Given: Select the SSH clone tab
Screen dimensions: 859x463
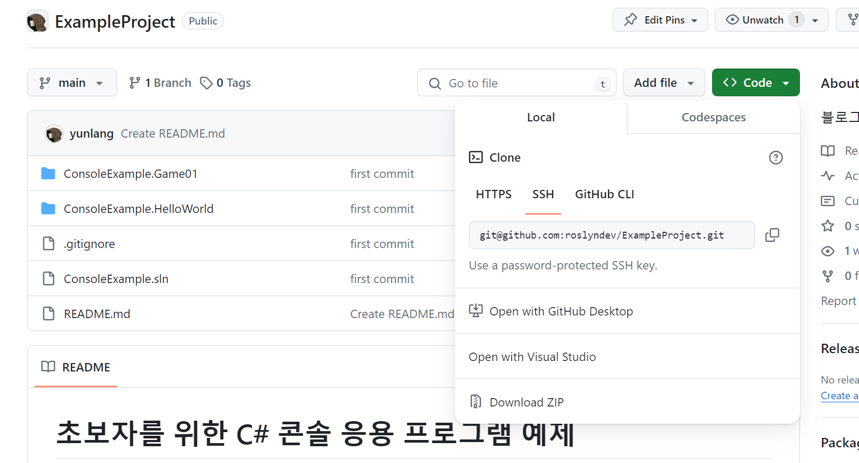Looking at the screenshot, I should tap(543, 194).
